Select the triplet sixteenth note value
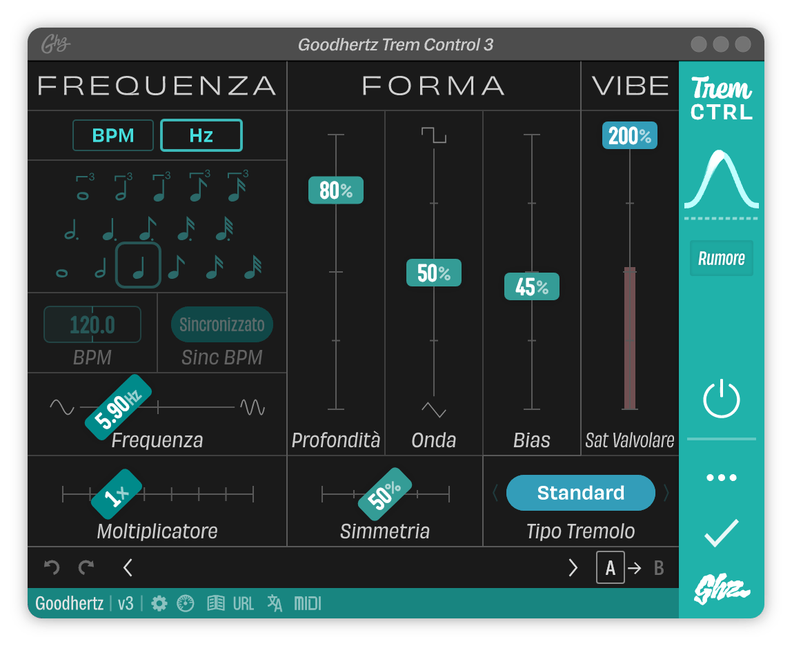The image size is (792, 646). coord(237,186)
